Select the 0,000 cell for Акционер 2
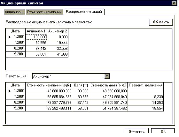This screenshot has height=137, width=179. 58,37
